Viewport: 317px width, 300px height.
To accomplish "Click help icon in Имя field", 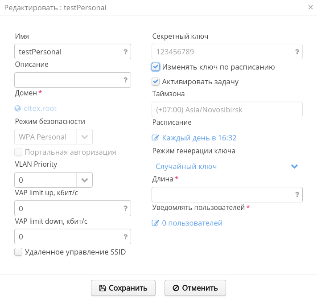I will point(125,52).
